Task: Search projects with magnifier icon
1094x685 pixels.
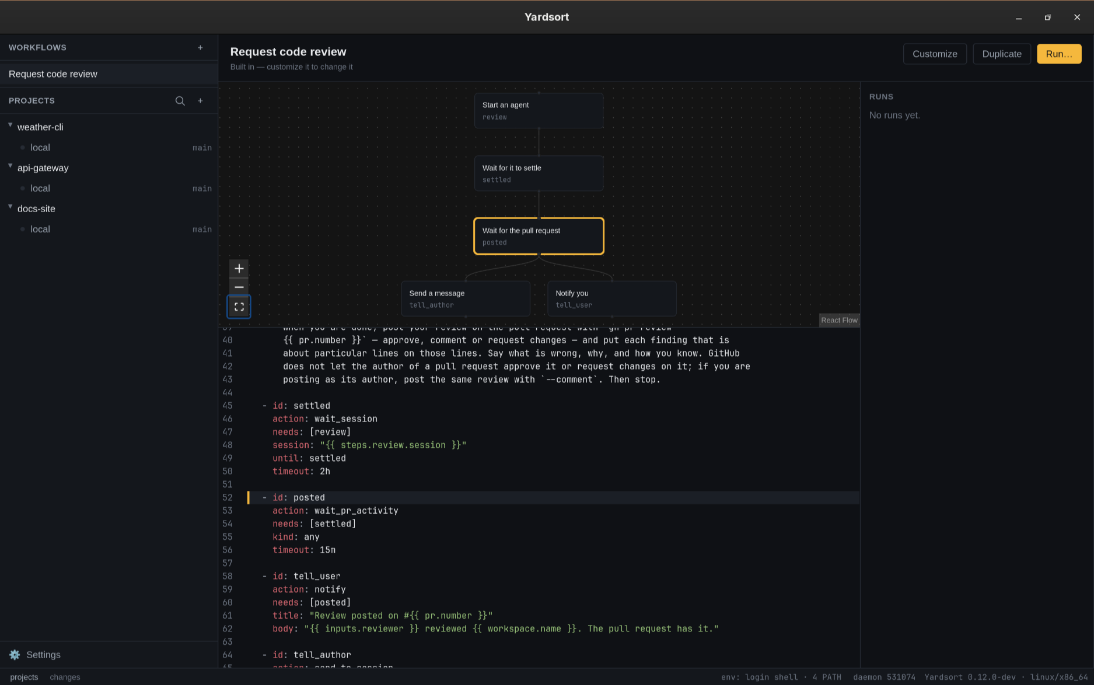Action: [180, 101]
